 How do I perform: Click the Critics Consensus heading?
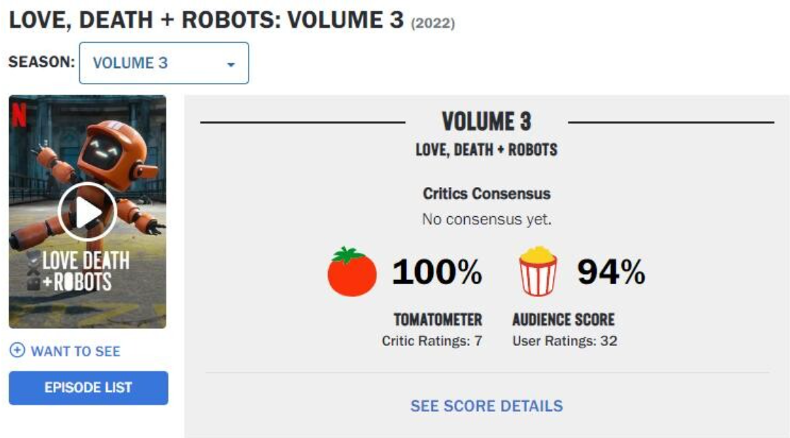tap(487, 193)
